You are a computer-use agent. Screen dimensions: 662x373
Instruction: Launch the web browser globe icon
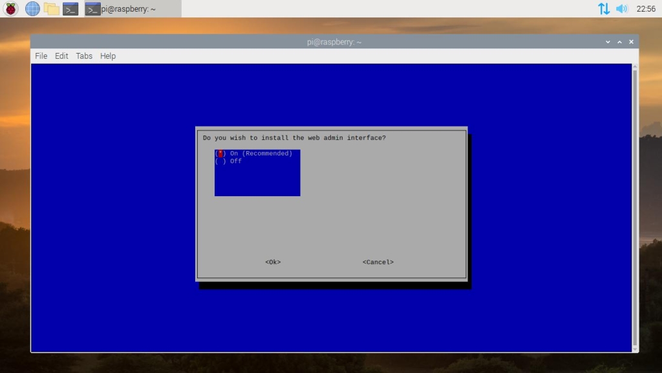32,8
